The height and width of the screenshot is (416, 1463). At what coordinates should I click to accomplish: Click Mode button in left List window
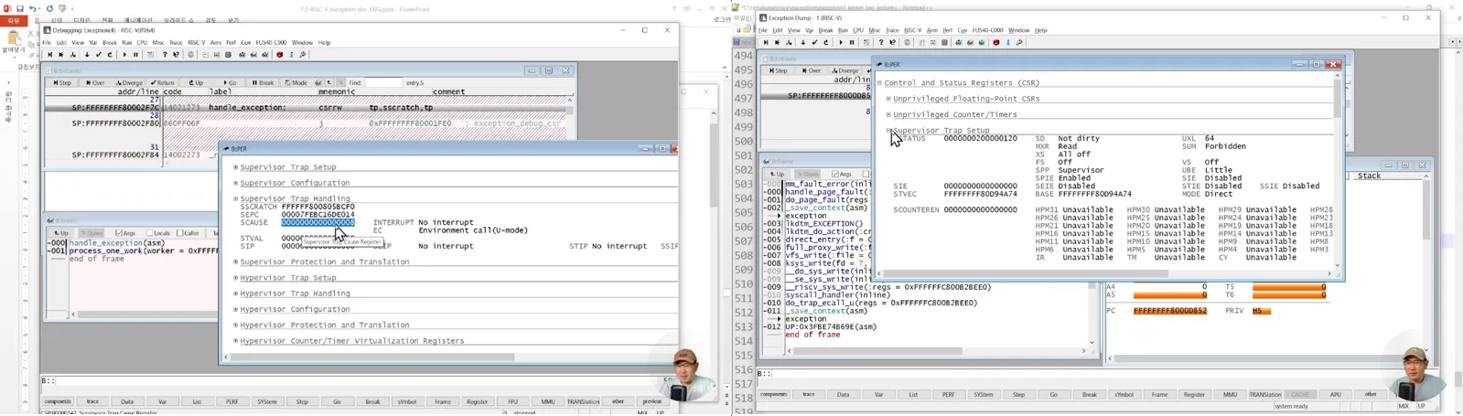coord(296,83)
